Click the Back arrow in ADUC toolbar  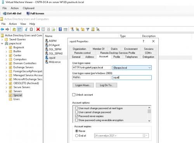(x=2, y=29)
